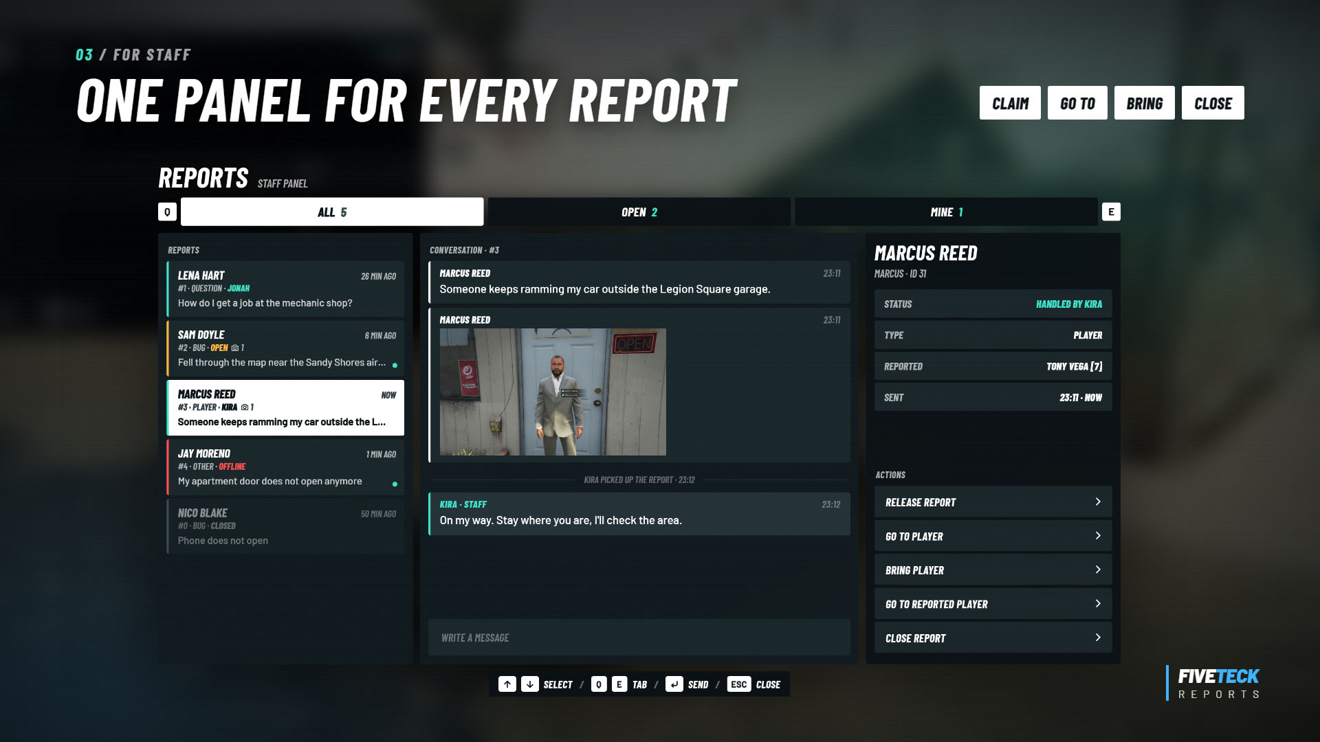Viewport: 1320px width, 742px height.
Task: Click the Handled by Kira status value
Action: tap(1069, 304)
